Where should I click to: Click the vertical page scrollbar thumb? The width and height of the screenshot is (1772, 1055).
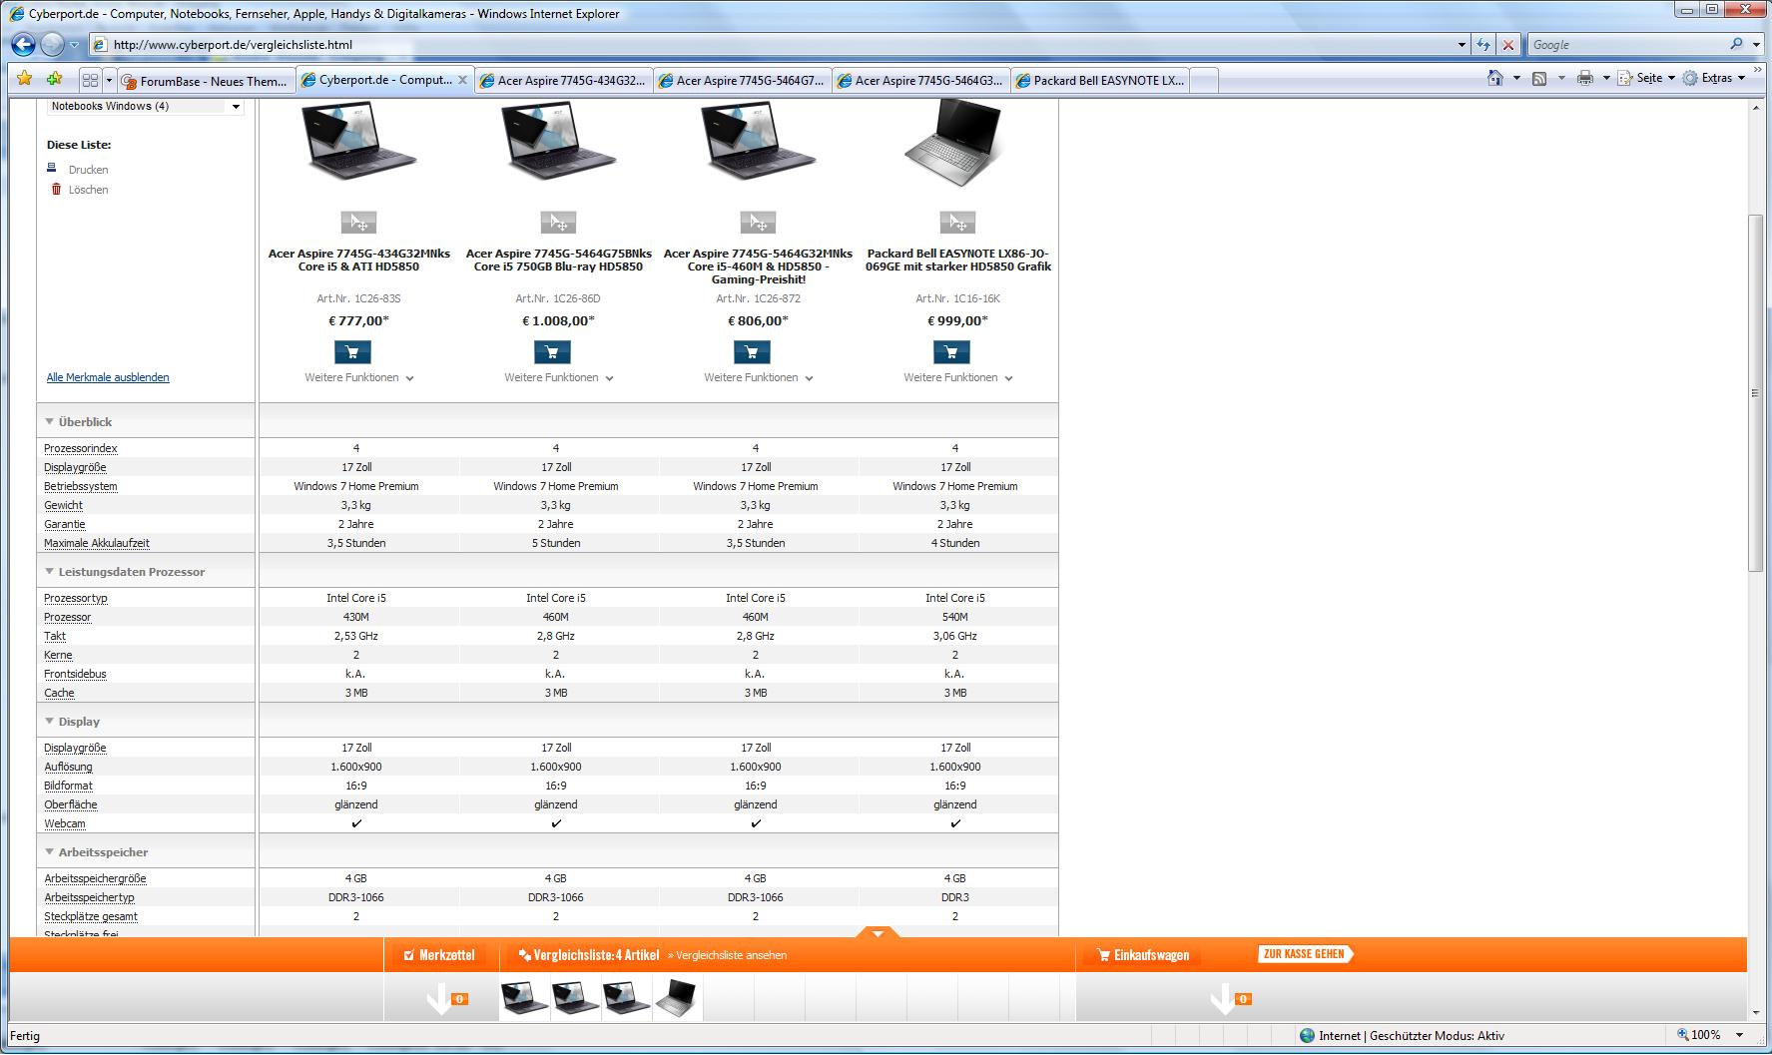click(1755, 393)
